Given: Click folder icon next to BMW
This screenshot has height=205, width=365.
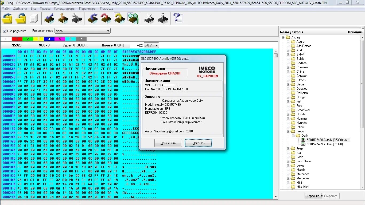Looking at the screenshot, I should click(293, 54).
